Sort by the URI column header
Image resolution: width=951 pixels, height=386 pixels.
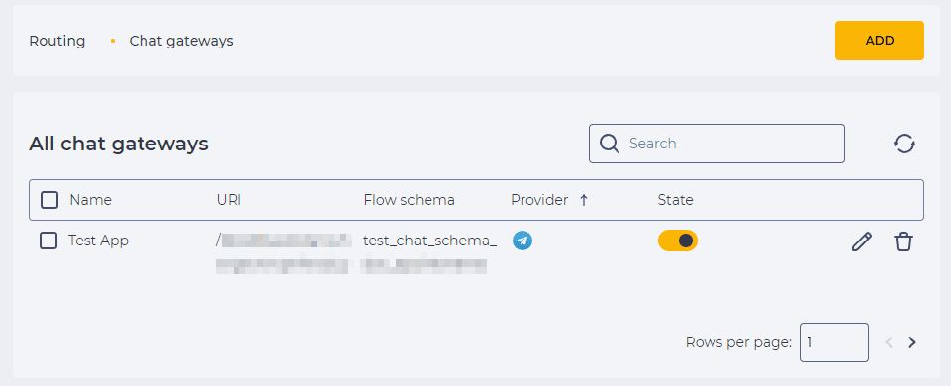coord(229,200)
